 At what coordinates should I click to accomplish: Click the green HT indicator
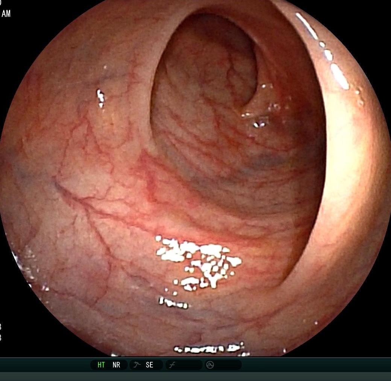[x=101, y=365]
